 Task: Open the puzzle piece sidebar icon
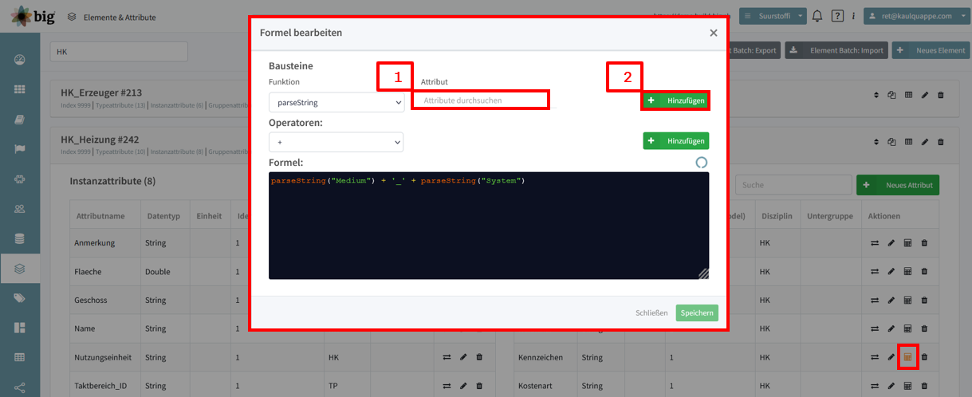[20, 179]
